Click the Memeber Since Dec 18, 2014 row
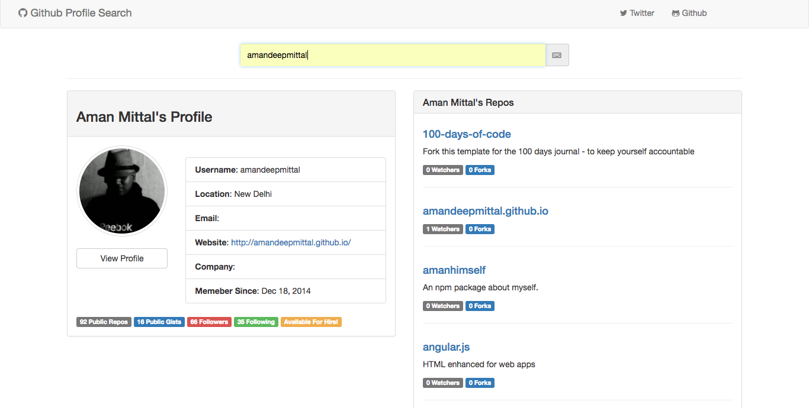 (285, 291)
